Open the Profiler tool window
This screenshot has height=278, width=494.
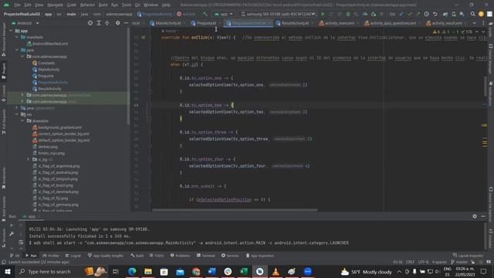click(51, 256)
